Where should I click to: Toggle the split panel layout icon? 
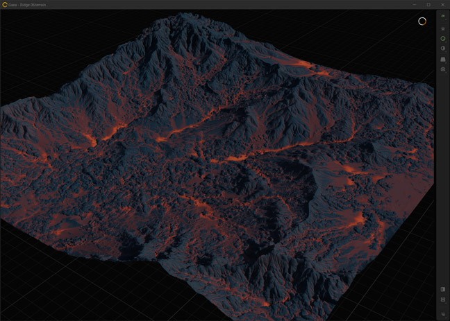443,289
